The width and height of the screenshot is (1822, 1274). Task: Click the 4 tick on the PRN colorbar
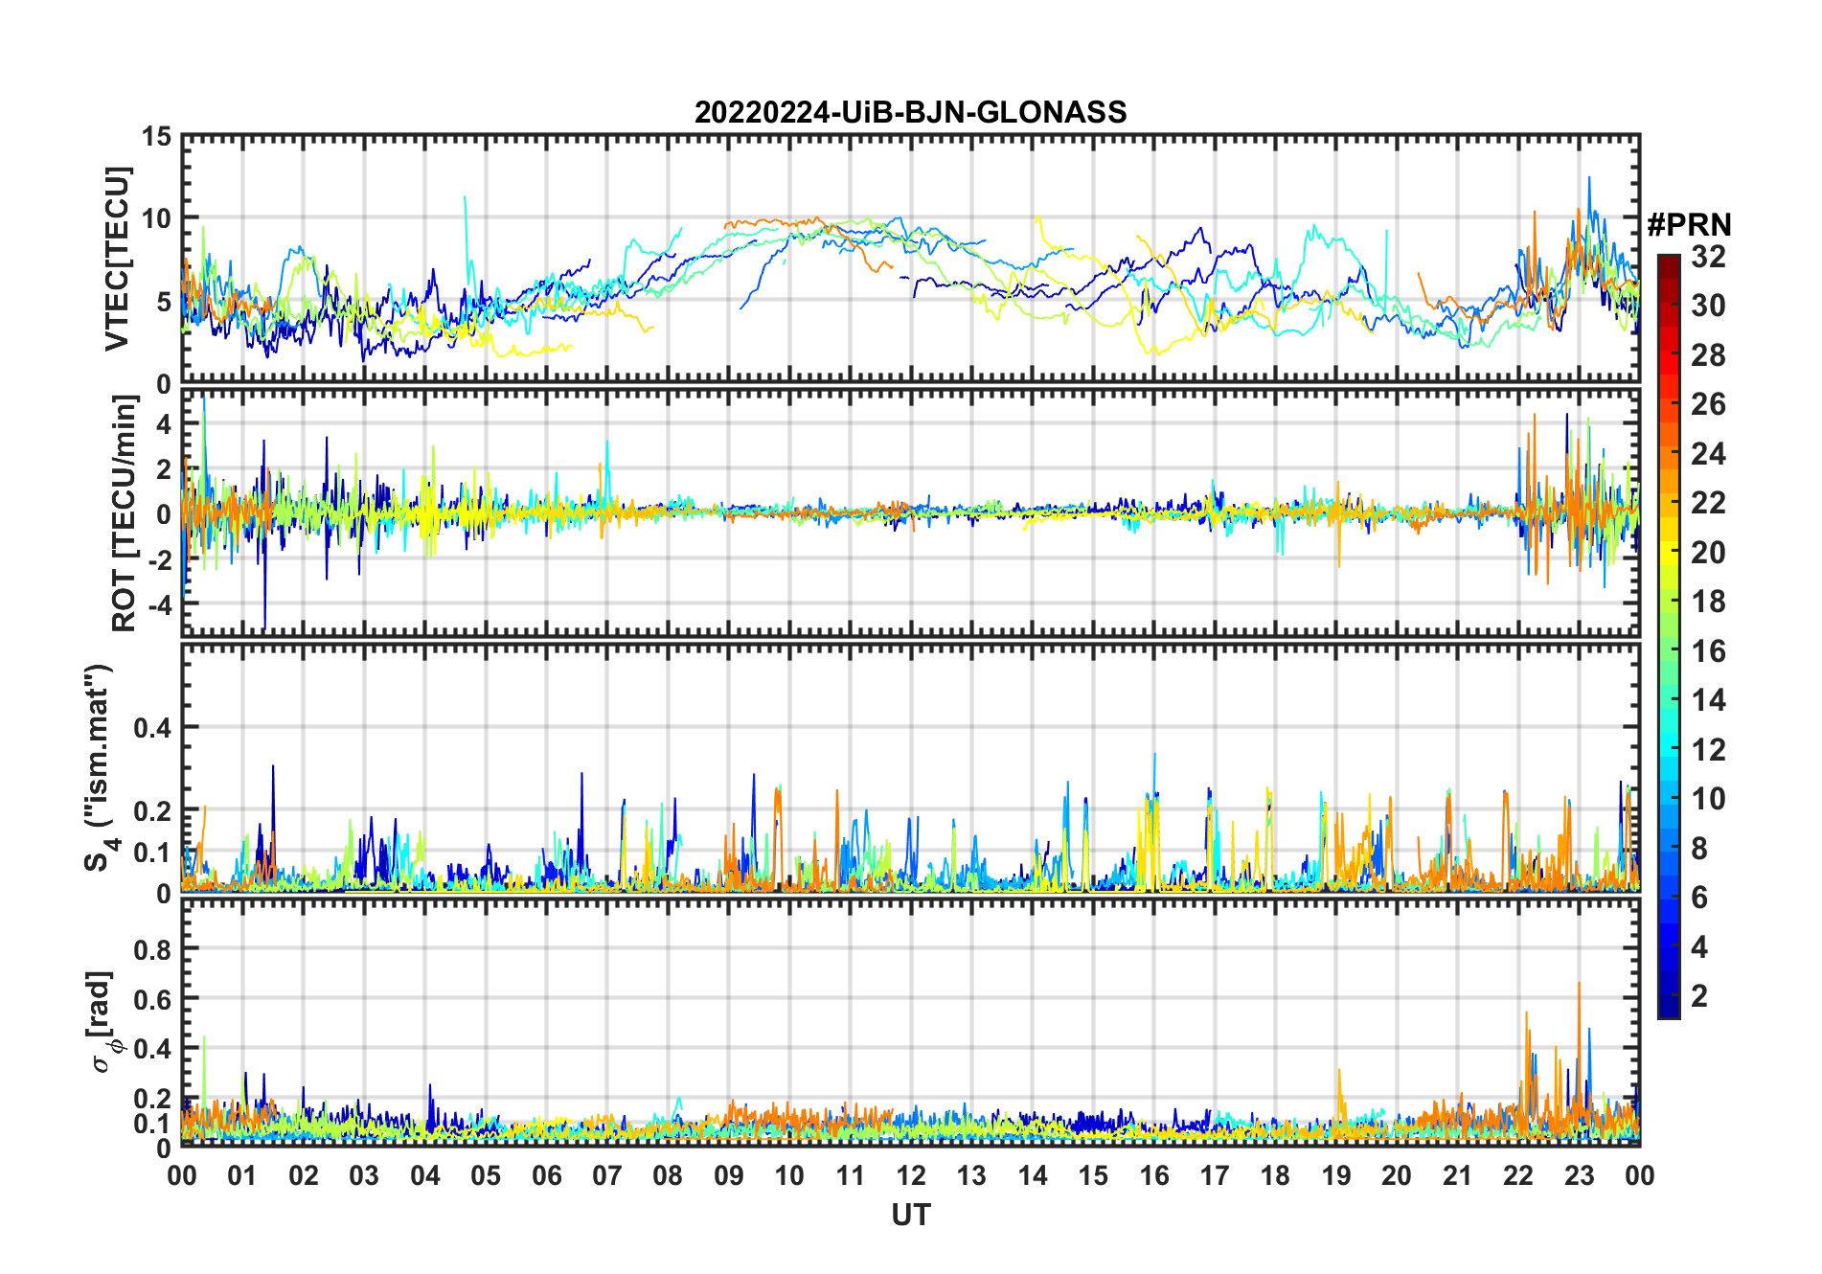(x=1700, y=947)
